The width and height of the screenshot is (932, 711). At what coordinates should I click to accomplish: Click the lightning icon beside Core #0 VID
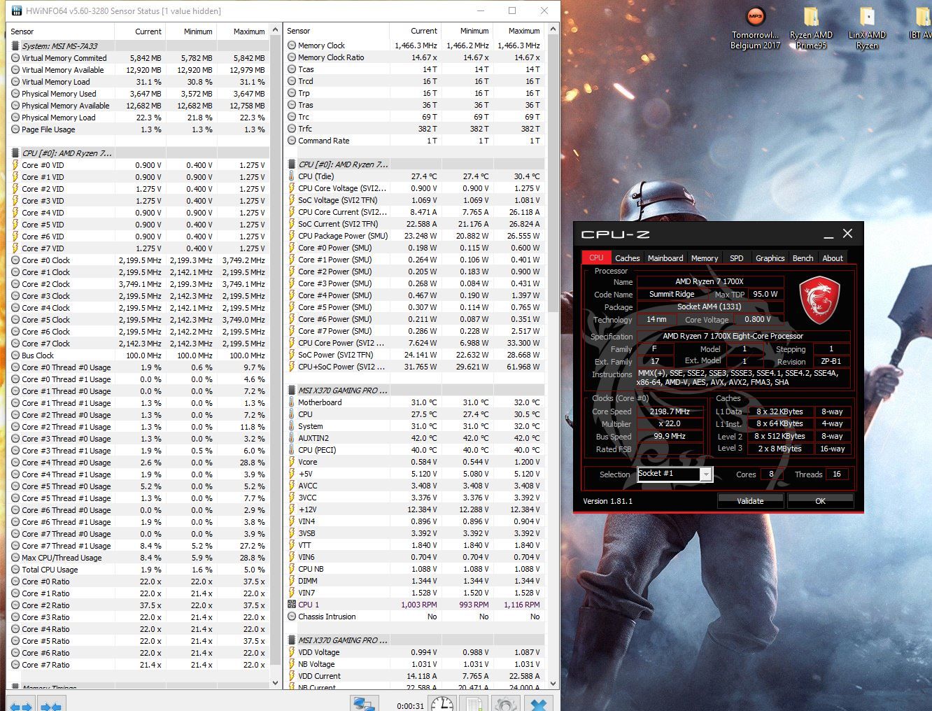point(15,165)
